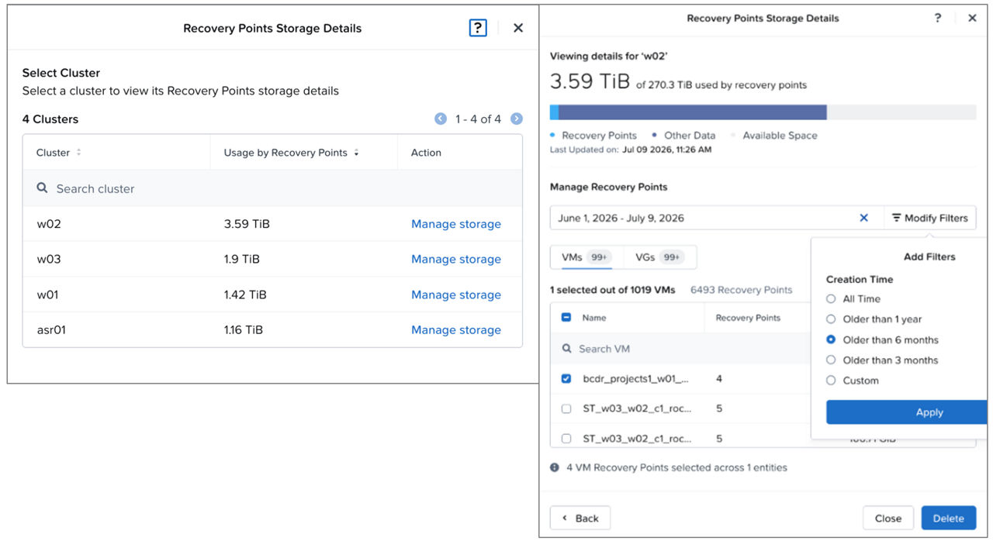Screen dimensions: 993x541
Task: Select Older than 1 year filter
Action: 831,319
